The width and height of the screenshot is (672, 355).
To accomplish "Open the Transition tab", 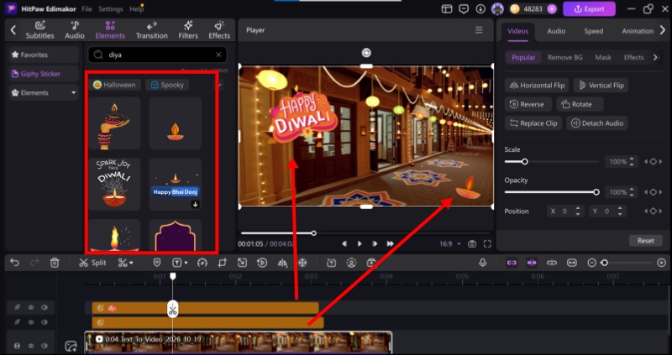I will [152, 30].
